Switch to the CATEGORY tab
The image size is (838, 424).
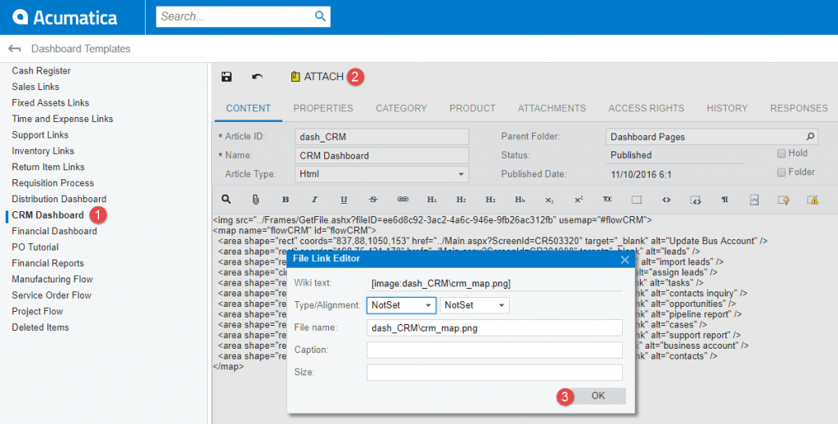pyautogui.click(x=401, y=109)
